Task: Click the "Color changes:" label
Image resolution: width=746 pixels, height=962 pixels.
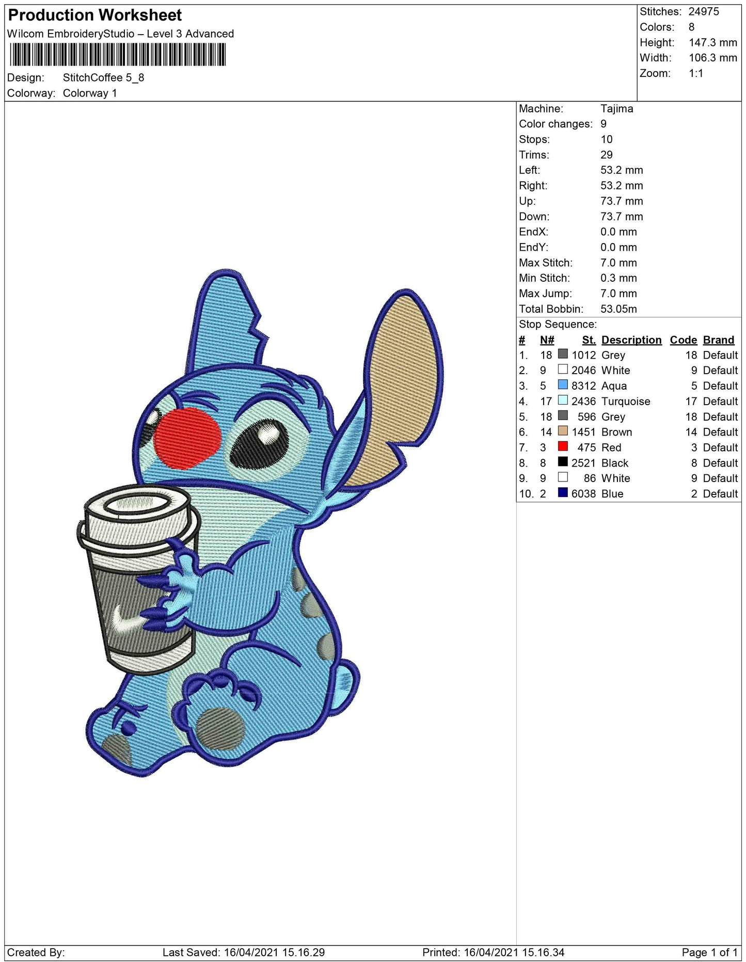Action: coord(556,124)
